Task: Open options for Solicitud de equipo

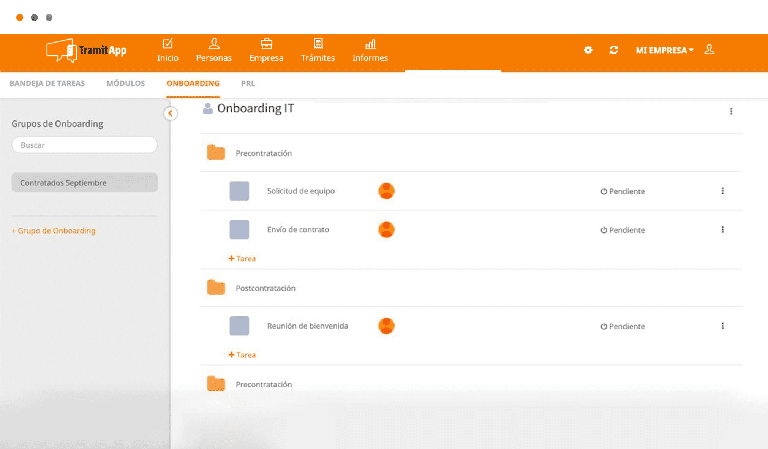Action: pos(722,191)
